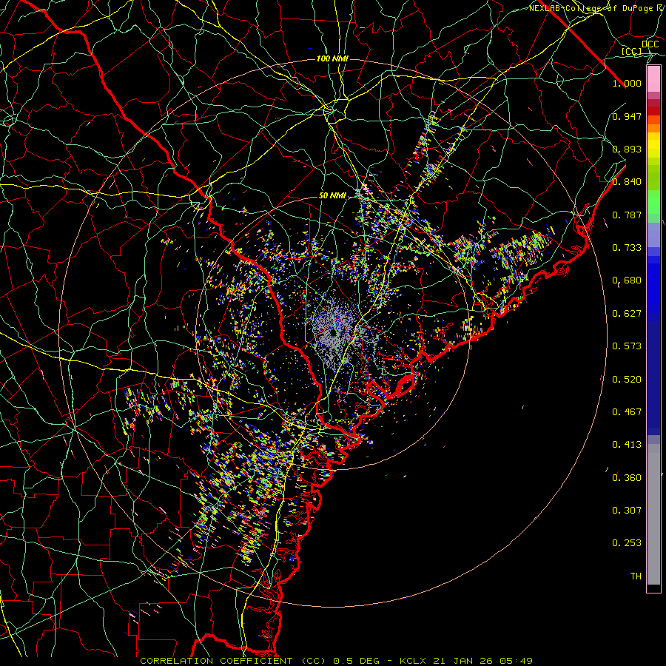Click the DCC product label
The height and width of the screenshot is (666, 666).
point(650,44)
